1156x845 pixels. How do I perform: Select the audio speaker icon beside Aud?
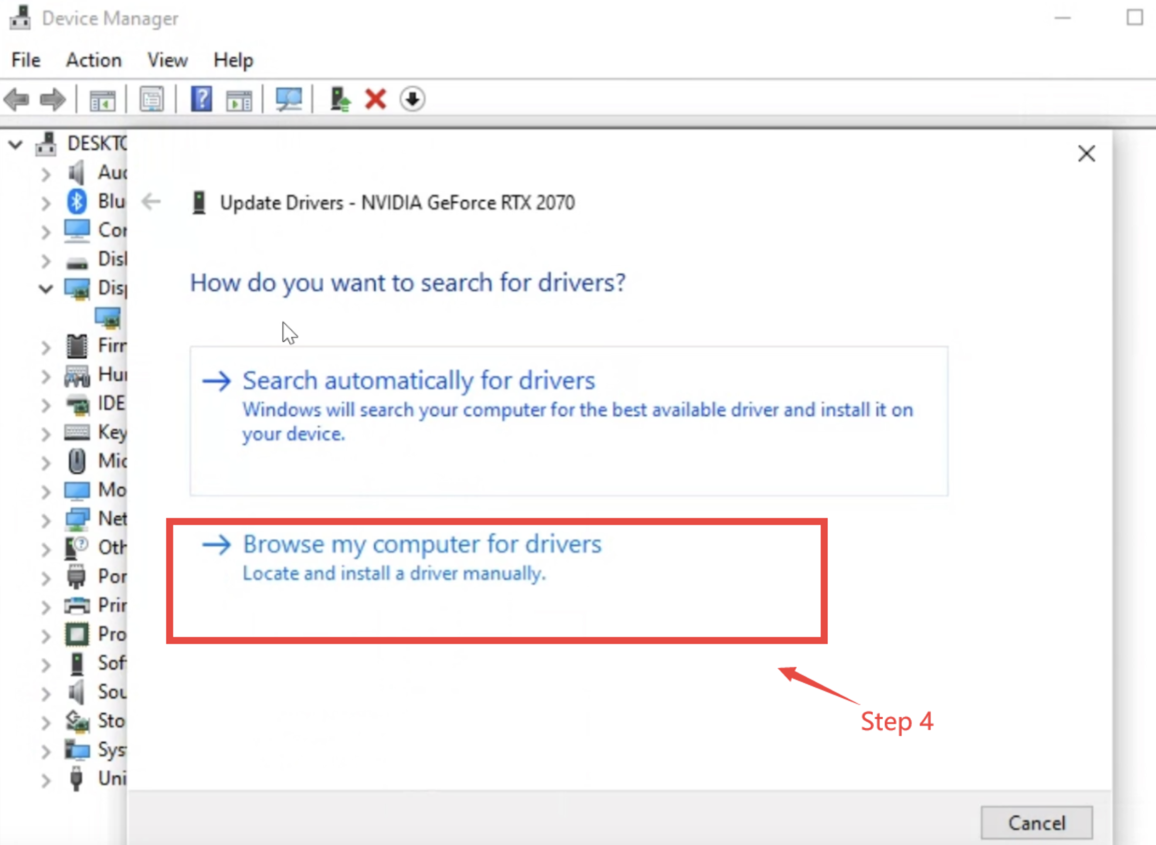[77, 172]
